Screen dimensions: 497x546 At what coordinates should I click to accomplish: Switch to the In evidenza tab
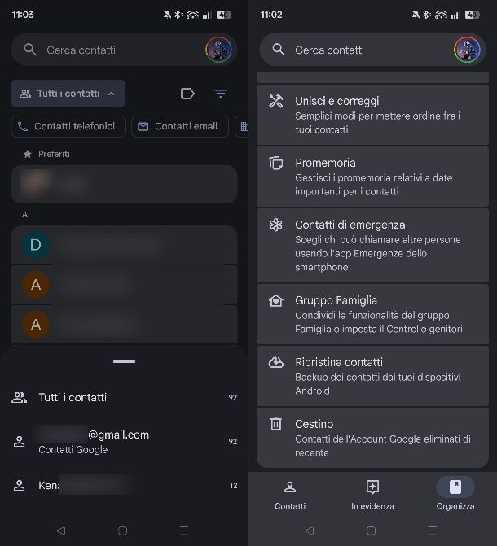coord(372,495)
